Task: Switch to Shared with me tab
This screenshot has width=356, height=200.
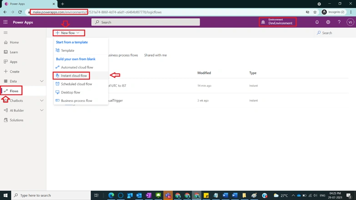Action: pos(155,55)
